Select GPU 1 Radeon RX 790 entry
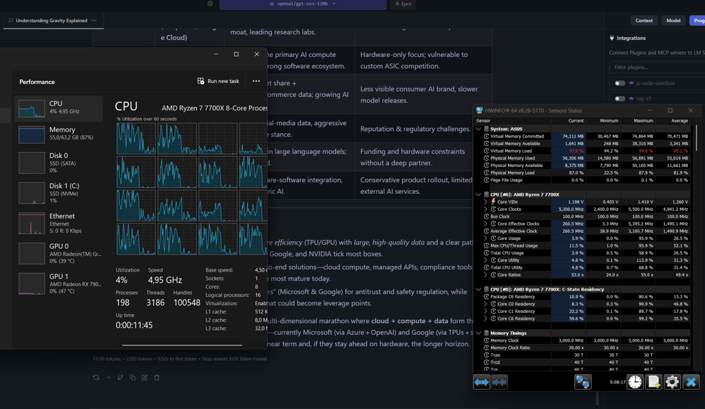 59,283
